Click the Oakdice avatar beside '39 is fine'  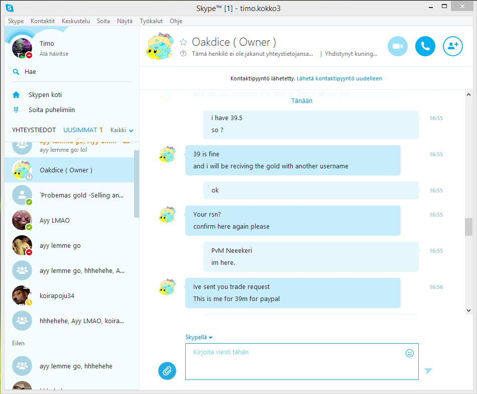tap(167, 154)
